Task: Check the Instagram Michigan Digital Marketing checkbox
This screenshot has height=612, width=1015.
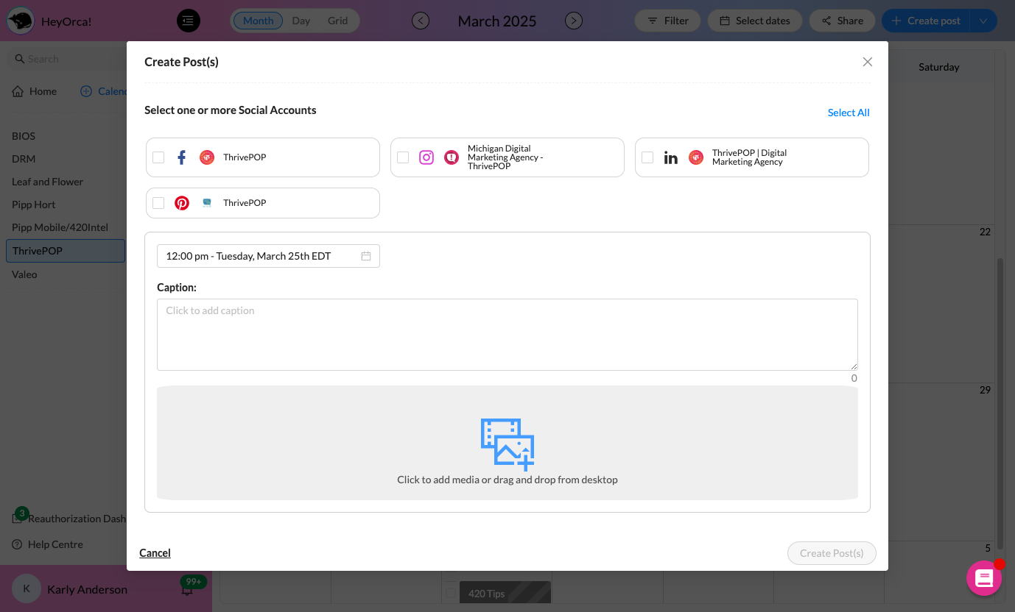Action: [403, 157]
